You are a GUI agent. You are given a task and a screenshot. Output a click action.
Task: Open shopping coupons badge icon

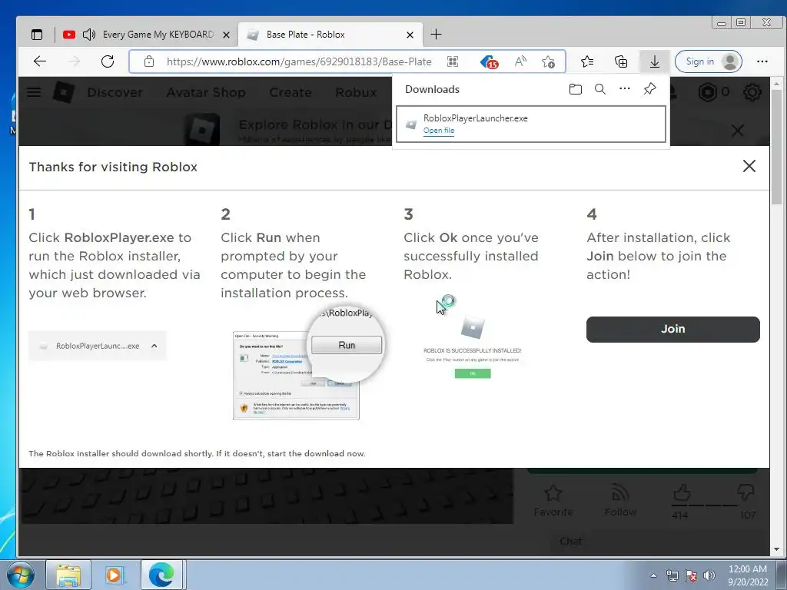(x=489, y=61)
